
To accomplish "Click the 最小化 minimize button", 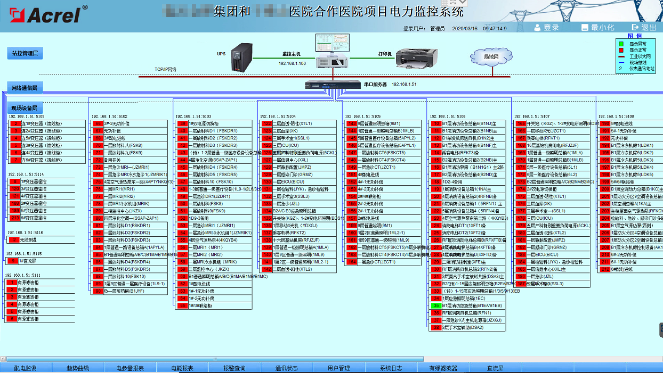I will (597, 28).
